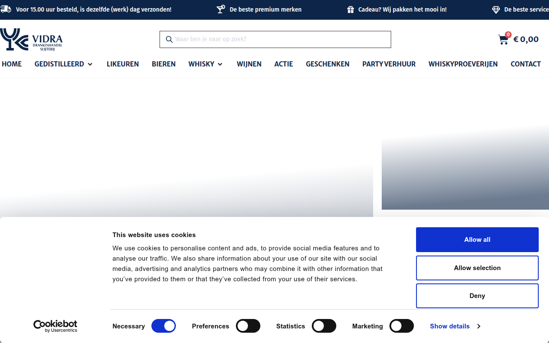Turn on the Marketing cookies switch
The height and width of the screenshot is (343, 549).
coord(401,326)
